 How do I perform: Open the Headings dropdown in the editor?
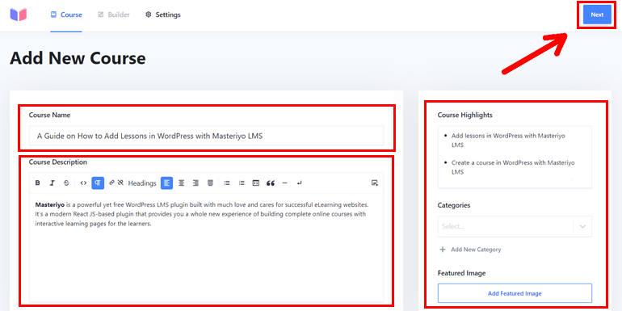[142, 183]
